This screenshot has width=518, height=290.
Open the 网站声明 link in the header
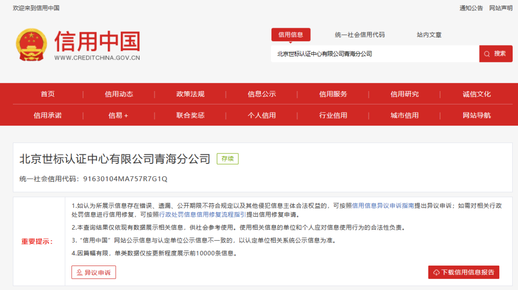pyautogui.click(x=501, y=8)
